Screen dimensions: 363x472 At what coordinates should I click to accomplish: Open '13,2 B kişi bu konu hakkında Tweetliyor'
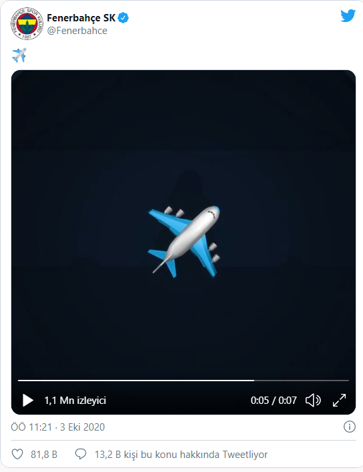(x=181, y=455)
